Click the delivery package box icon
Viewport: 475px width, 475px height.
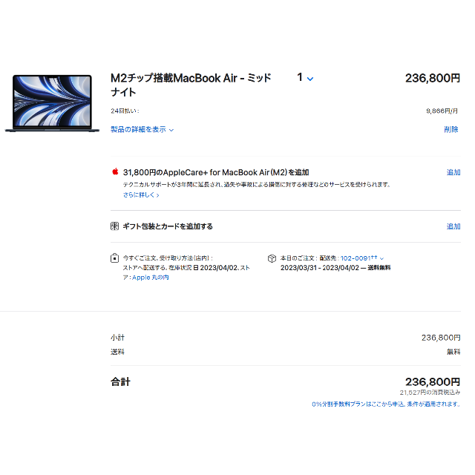click(272, 258)
